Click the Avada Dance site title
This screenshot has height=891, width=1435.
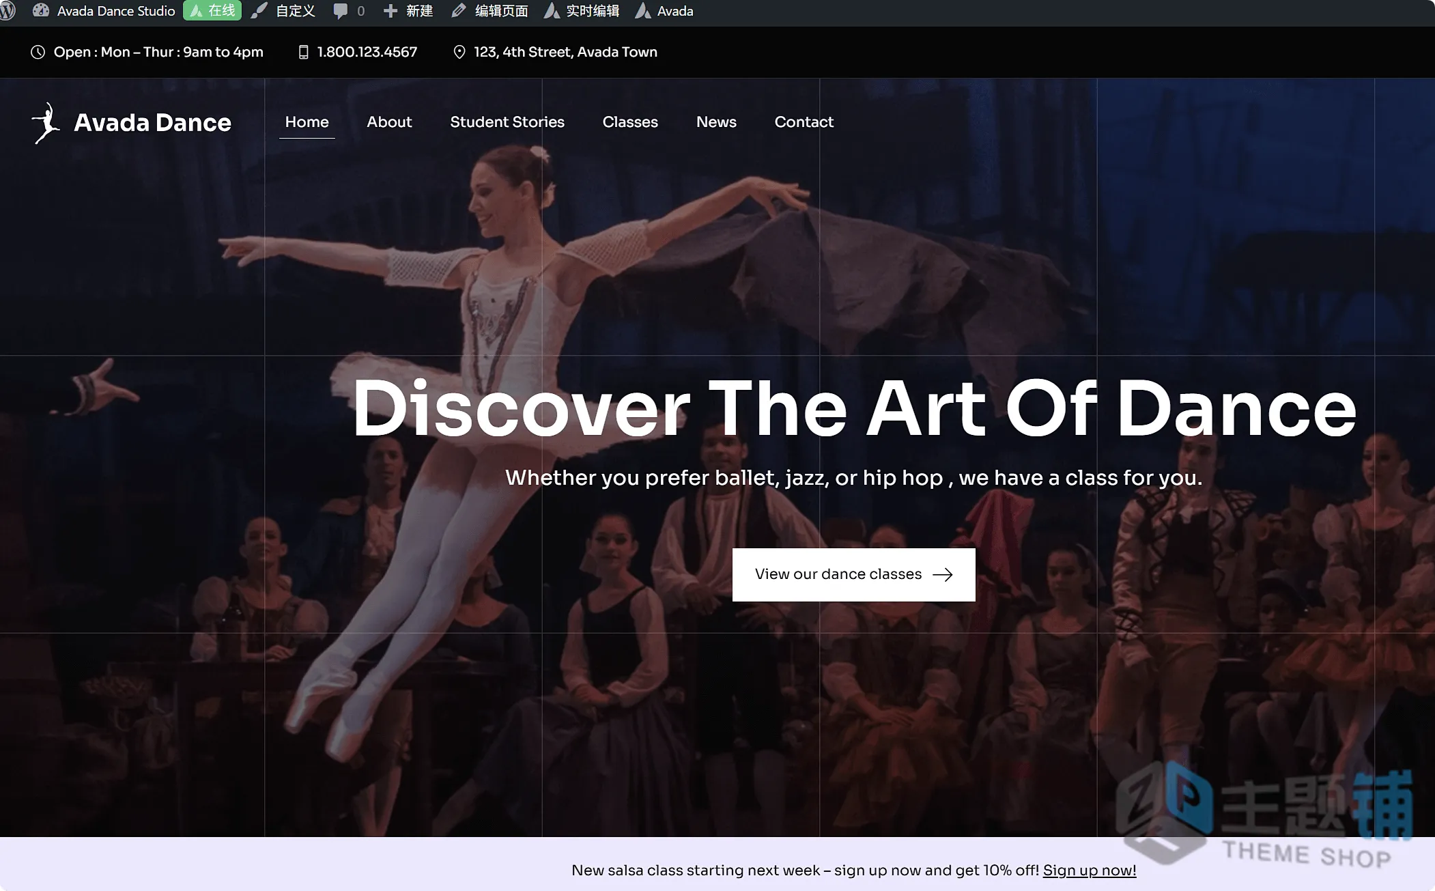tap(153, 122)
